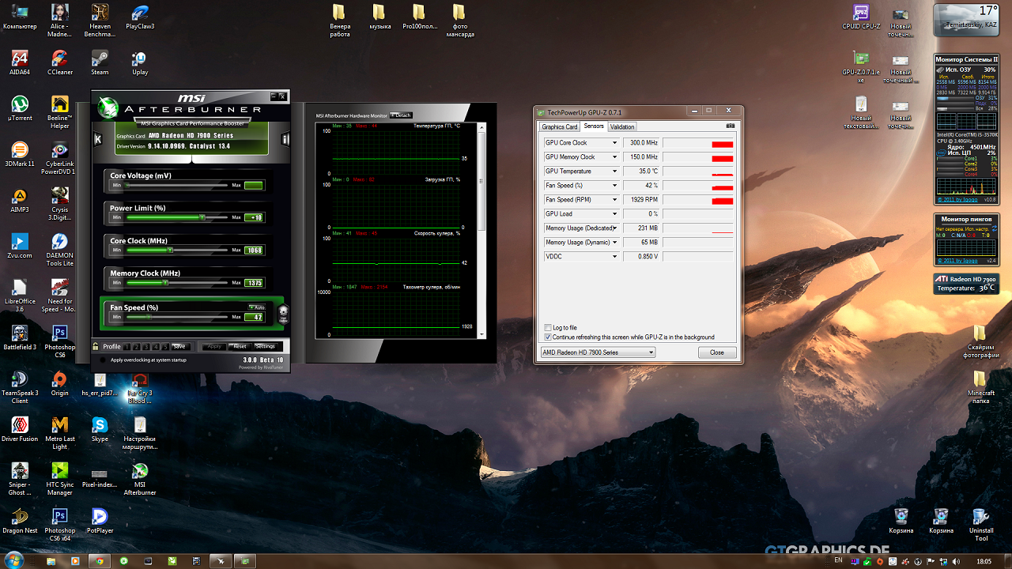Screen dimensions: 1012x569
Task: Click the Chrome icon in the taskbar
Action: point(99,560)
